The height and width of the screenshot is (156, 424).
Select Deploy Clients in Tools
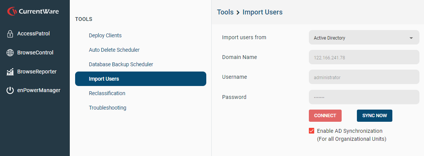(105, 35)
